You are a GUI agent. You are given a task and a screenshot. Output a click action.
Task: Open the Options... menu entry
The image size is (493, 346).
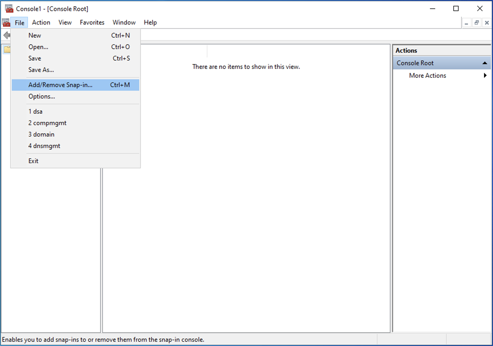(x=42, y=96)
